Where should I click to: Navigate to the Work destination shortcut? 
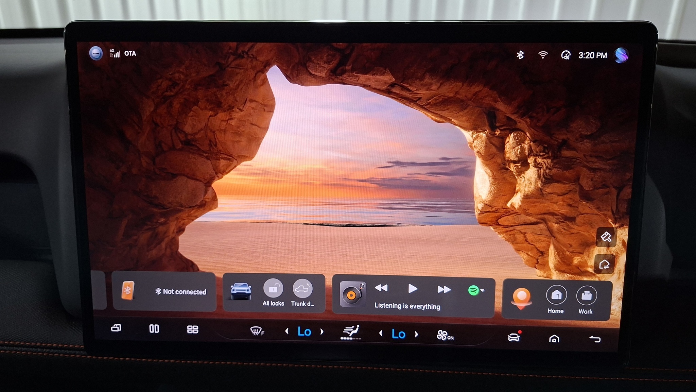(x=586, y=296)
